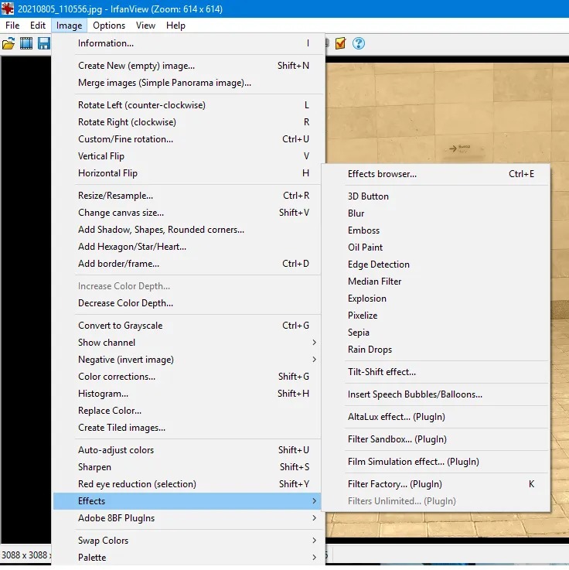Apply Vertical Flip
The height and width of the screenshot is (570, 569).
pos(187,156)
